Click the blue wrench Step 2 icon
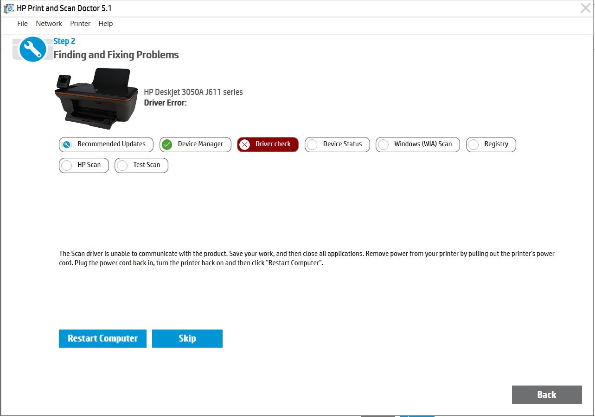 tap(32, 49)
